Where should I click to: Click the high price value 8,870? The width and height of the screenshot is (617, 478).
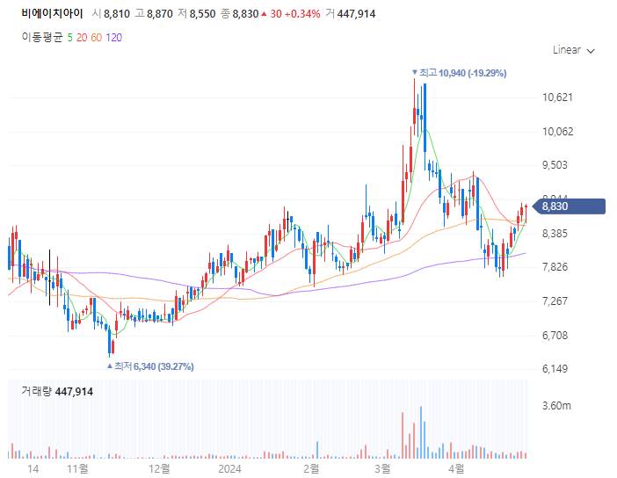[160, 14]
